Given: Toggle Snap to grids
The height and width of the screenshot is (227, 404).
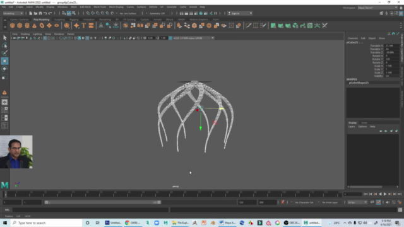Looking at the screenshot, I should coord(88,13).
